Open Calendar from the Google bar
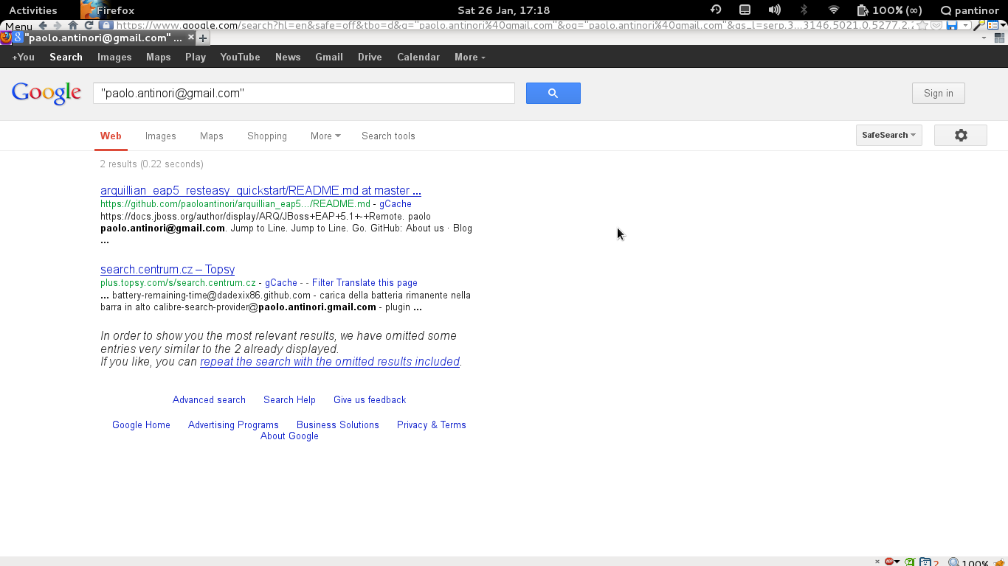The image size is (1008, 566). [418, 57]
